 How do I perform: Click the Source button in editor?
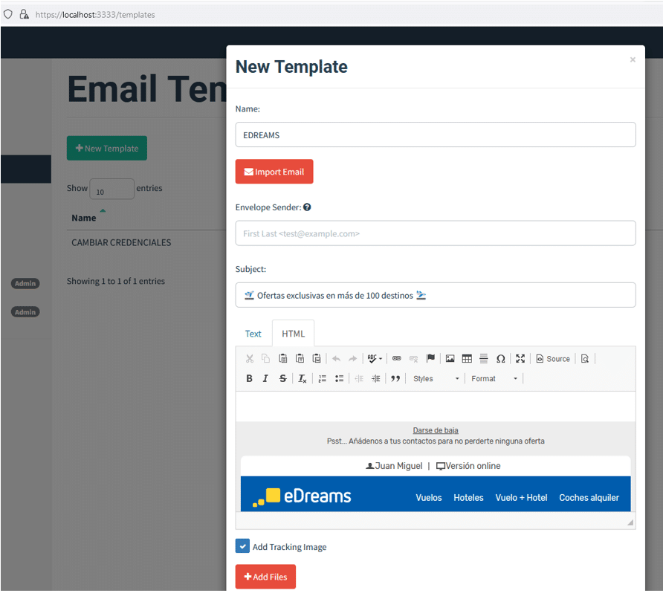pyautogui.click(x=553, y=358)
